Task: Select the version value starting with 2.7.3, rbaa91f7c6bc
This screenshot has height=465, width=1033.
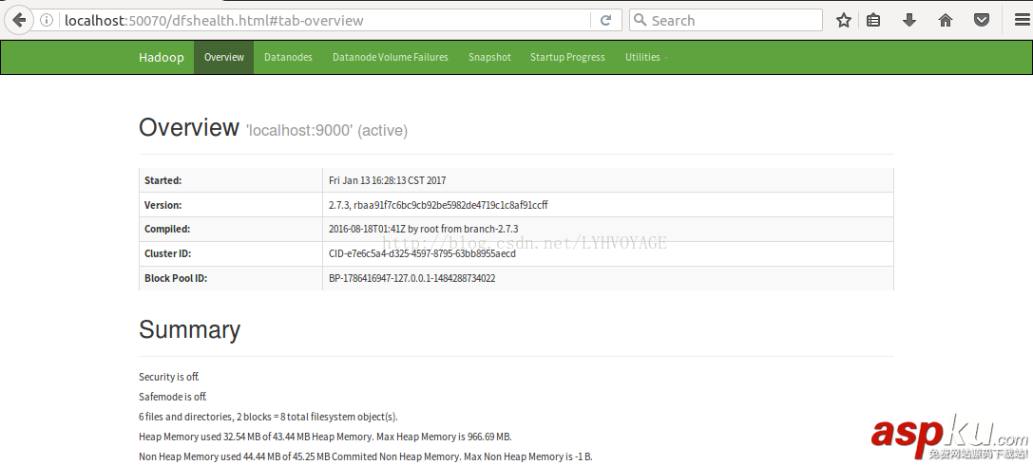Action: click(438, 205)
